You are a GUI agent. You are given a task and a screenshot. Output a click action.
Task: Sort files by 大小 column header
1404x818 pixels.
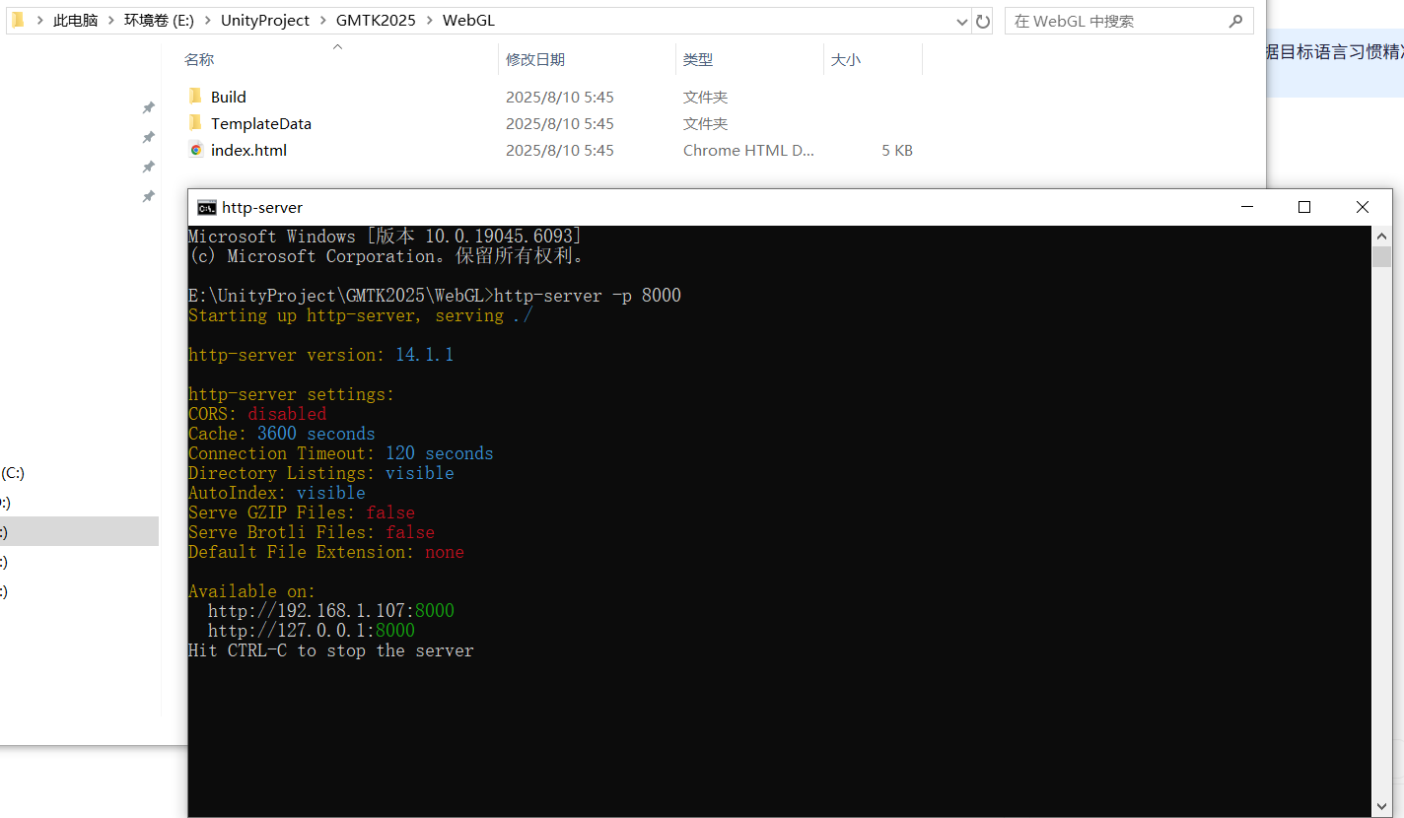[846, 60]
